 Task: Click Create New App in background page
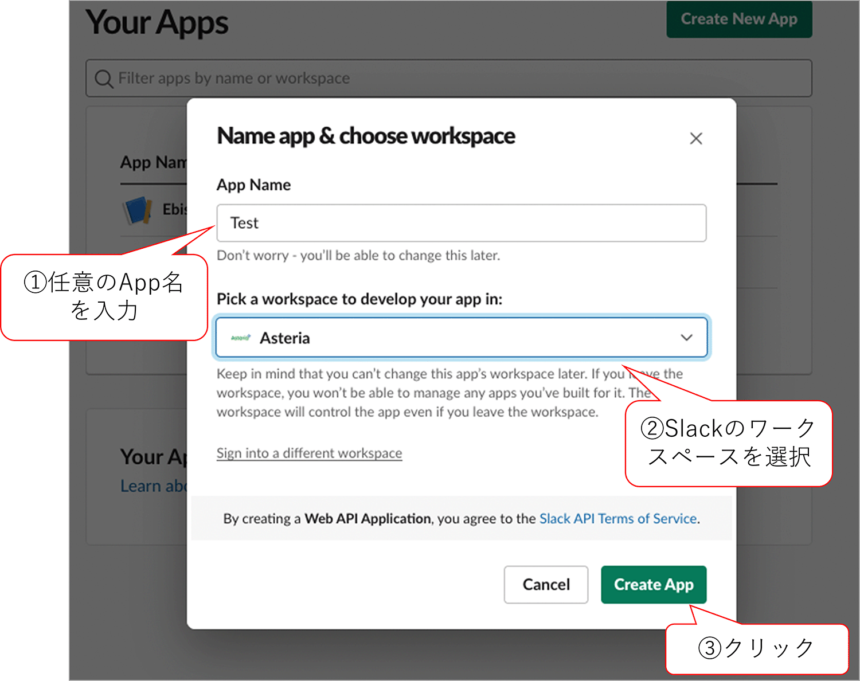coord(739,19)
